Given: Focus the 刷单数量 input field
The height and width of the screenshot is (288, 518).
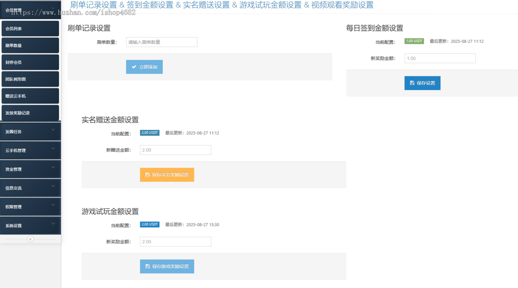Looking at the screenshot, I should coord(161,42).
